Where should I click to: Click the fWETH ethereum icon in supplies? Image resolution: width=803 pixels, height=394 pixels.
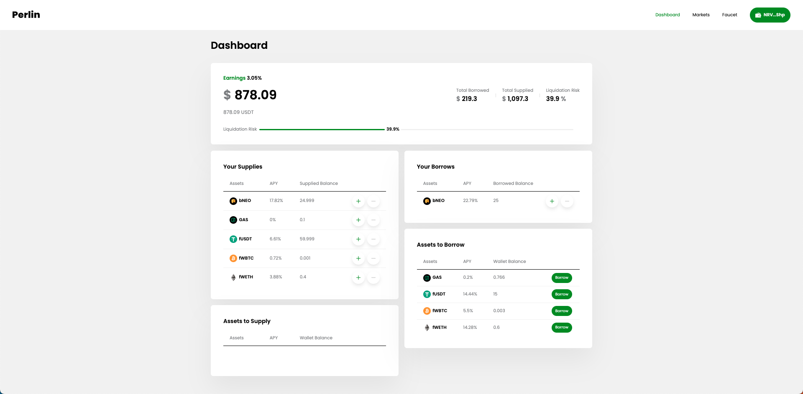pos(233,278)
